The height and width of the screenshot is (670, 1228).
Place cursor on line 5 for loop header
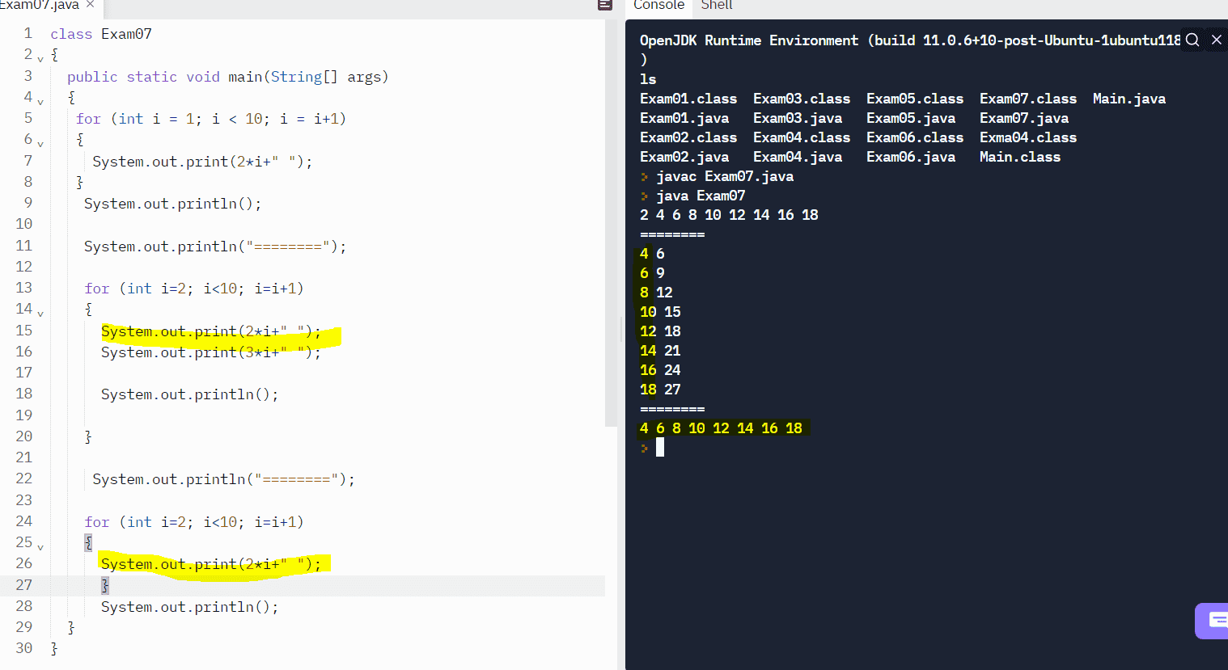[211, 119]
